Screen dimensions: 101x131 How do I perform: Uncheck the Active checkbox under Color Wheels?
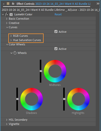56,49
